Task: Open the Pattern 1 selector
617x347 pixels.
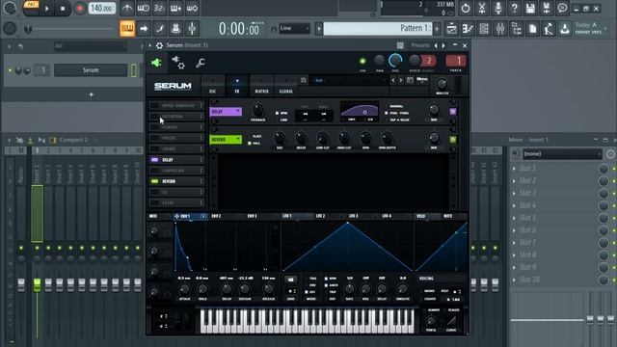Action: [x=377, y=28]
